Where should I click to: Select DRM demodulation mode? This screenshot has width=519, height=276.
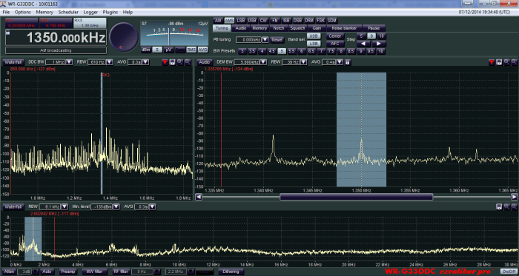(309, 20)
